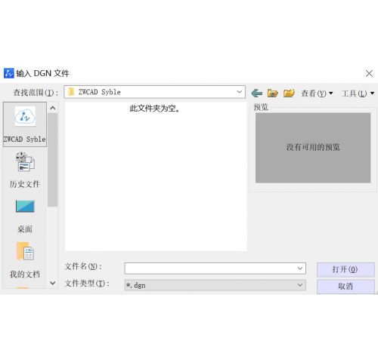The image size is (378, 362).
Task: Click the 取消 cancel button
Action: [x=345, y=287]
